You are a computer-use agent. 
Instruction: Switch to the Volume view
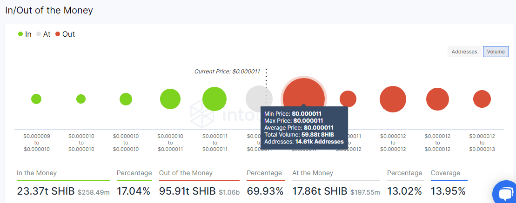(496, 52)
